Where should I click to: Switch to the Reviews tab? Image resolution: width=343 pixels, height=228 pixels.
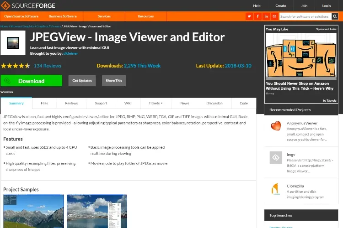coord(71,103)
